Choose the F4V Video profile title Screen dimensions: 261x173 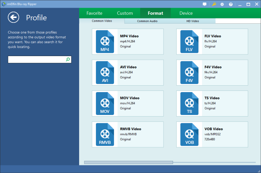click(213, 67)
